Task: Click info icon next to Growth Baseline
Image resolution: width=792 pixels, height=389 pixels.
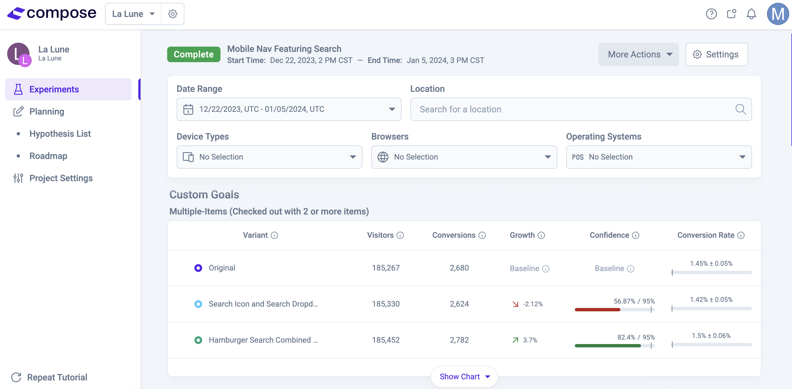Action: click(545, 269)
